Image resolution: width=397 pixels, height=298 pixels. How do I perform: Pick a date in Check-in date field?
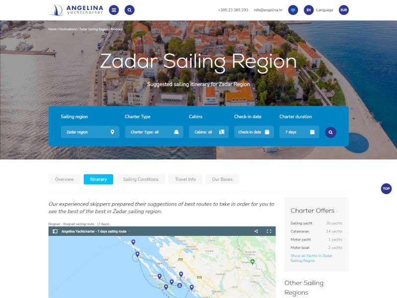click(x=254, y=132)
